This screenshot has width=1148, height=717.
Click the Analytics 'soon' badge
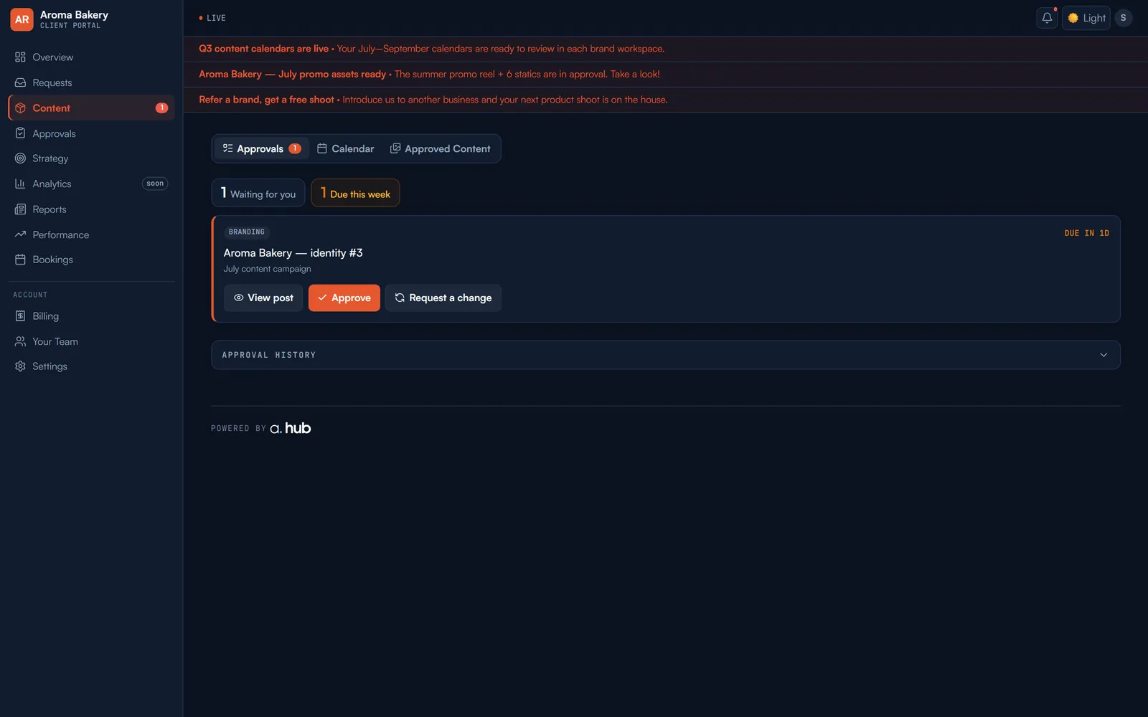coord(155,184)
